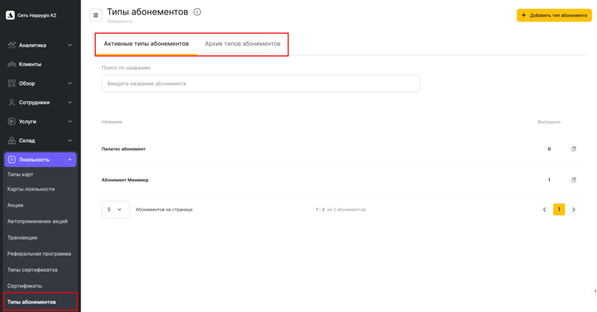This screenshot has height=312, width=597.
Task: Open the items-per-page dropdown
Action: 115,210
